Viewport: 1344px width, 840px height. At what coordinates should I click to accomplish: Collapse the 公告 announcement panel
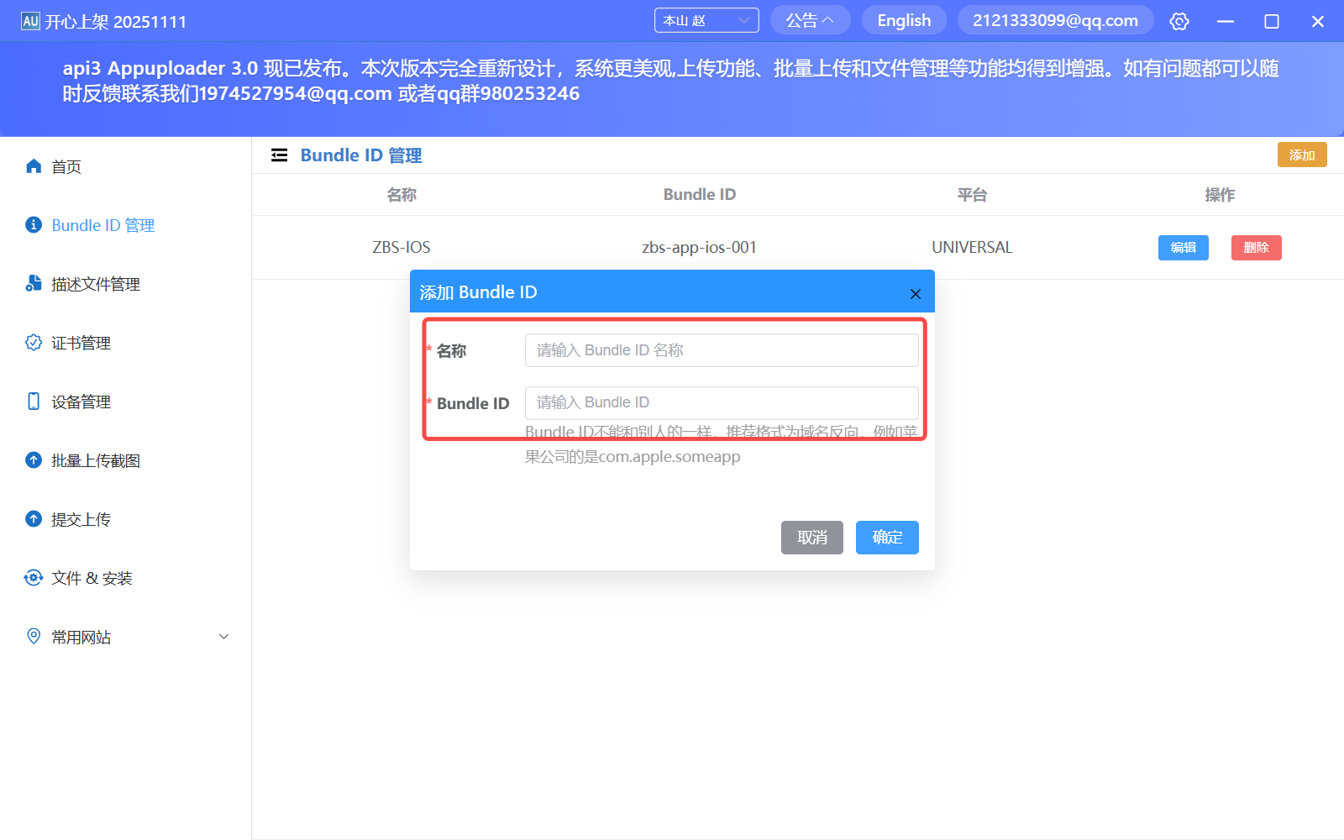click(809, 19)
